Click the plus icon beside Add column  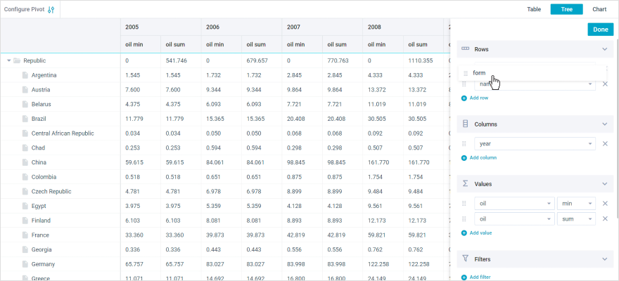pyautogui.click(x=464, y=157)
